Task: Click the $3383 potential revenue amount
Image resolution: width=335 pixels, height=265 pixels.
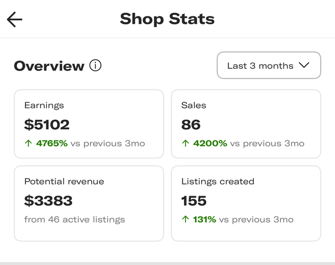Action: [x=49, y=201]
